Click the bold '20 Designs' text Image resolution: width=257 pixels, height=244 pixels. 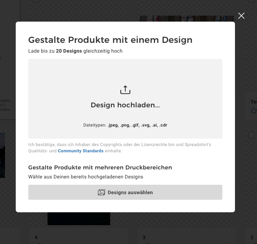point(69,51)
